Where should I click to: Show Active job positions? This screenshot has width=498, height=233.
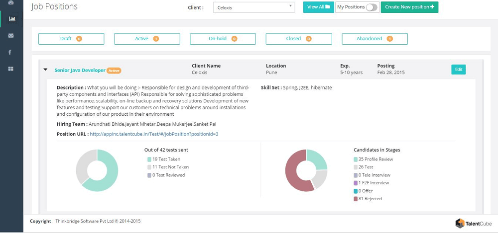coord(147,39)
